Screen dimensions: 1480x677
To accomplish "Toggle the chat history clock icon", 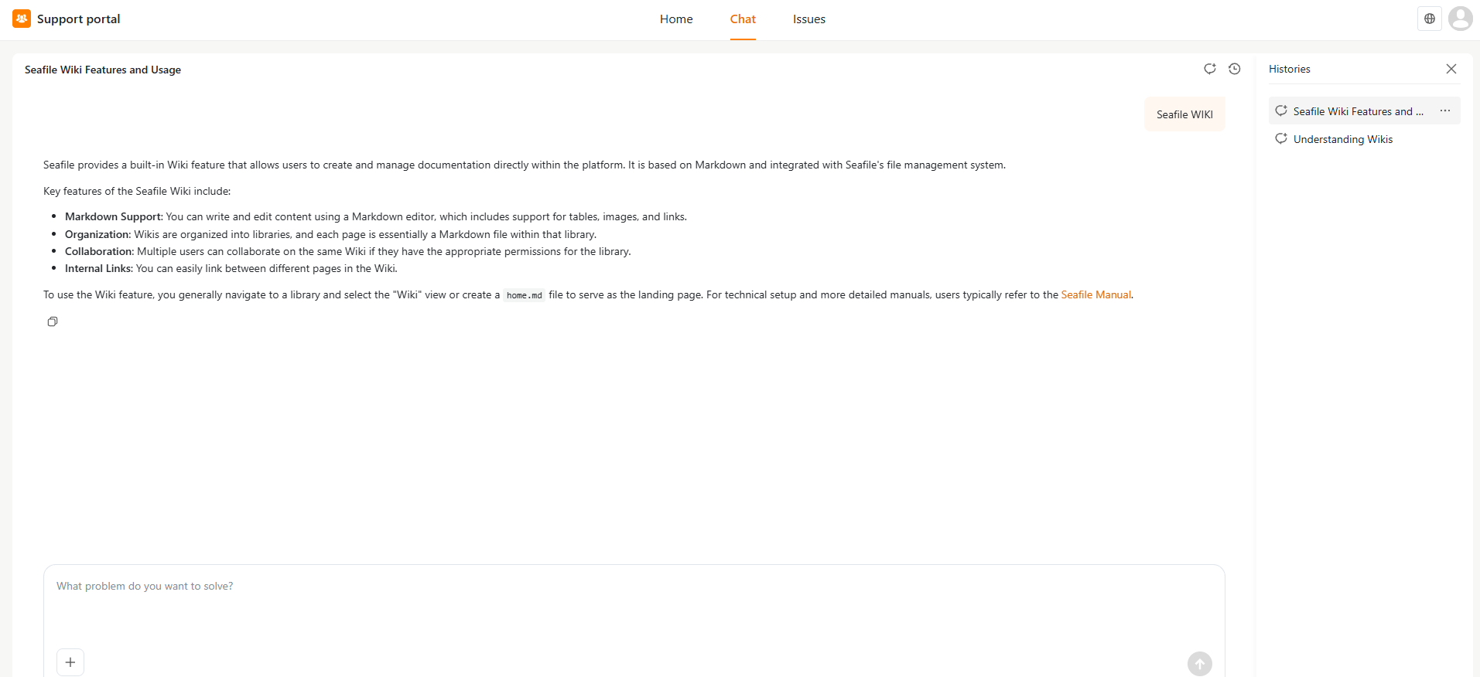I will [x=1235, y=69].
